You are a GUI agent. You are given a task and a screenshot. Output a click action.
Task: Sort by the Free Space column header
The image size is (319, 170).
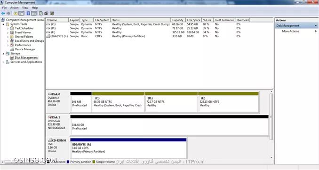point(193,20)
